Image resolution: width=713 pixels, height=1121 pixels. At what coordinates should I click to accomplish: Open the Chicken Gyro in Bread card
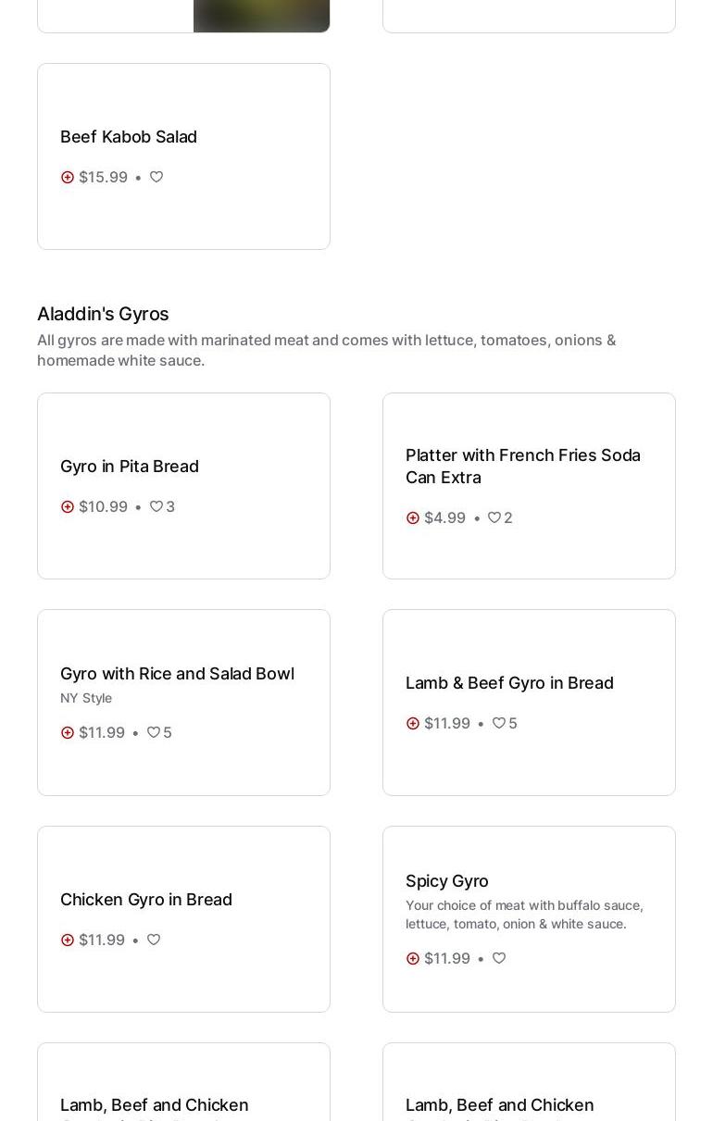(x=146, y=900)
